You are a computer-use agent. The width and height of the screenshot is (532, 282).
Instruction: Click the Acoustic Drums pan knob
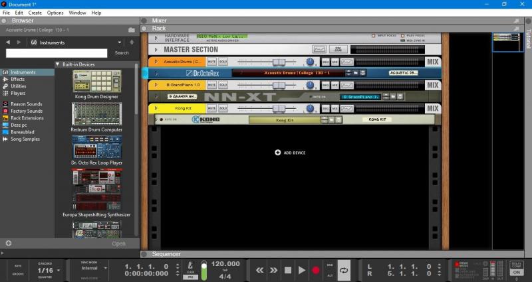(x=310, y=62)
